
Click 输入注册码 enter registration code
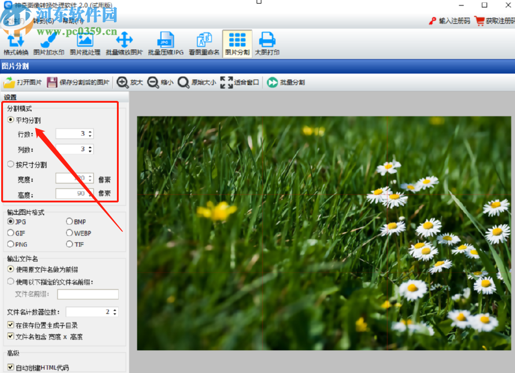point(449,21)
